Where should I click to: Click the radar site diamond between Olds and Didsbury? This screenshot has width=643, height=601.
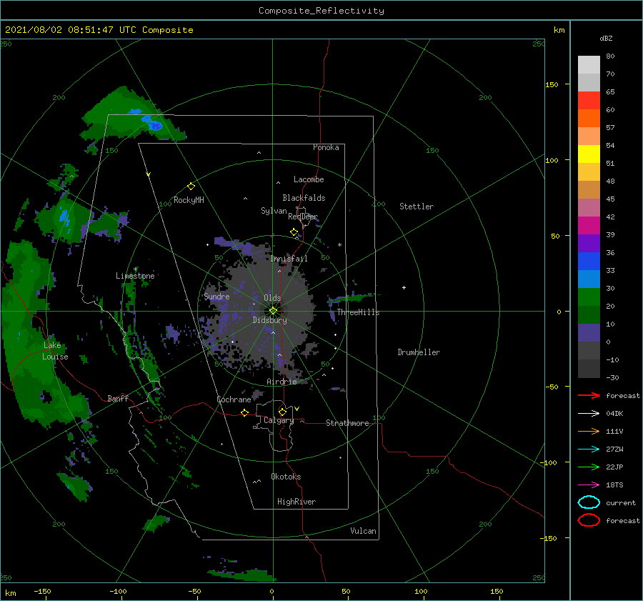(x=273, y=311)
